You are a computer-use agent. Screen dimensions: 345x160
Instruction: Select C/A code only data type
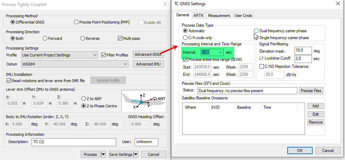(198, 38)
